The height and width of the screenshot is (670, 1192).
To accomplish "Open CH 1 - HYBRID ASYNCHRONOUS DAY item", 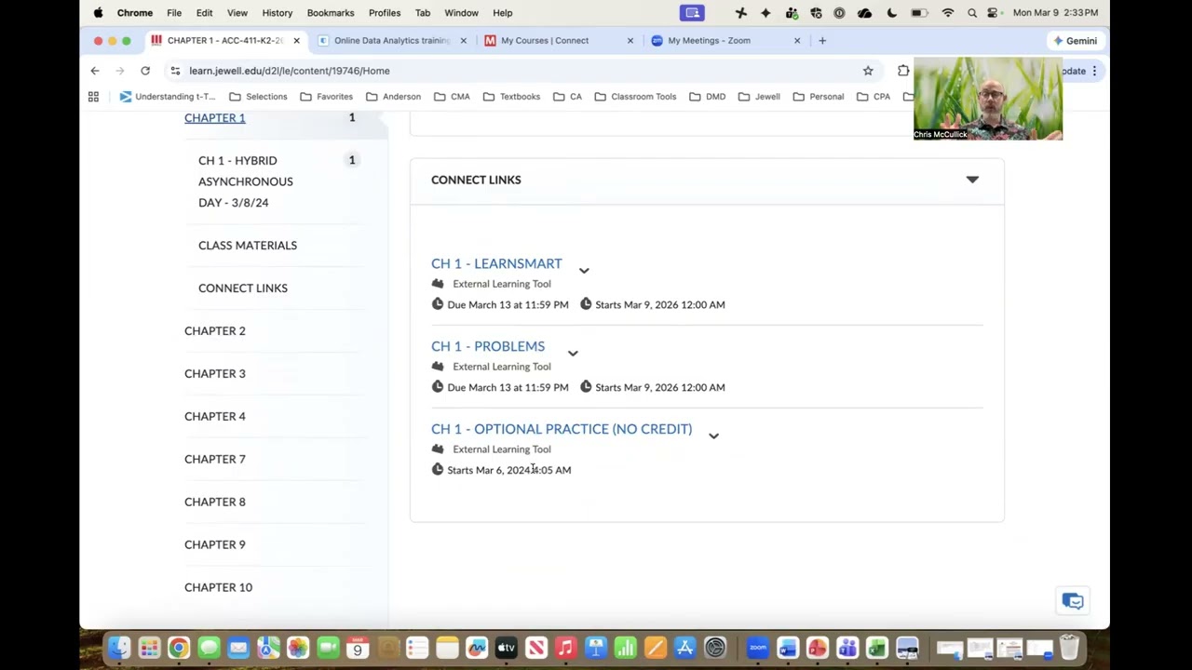I will (x=246, y=181).
